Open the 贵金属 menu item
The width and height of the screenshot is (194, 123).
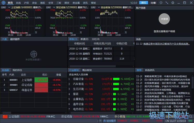click(x=76, y=3)
